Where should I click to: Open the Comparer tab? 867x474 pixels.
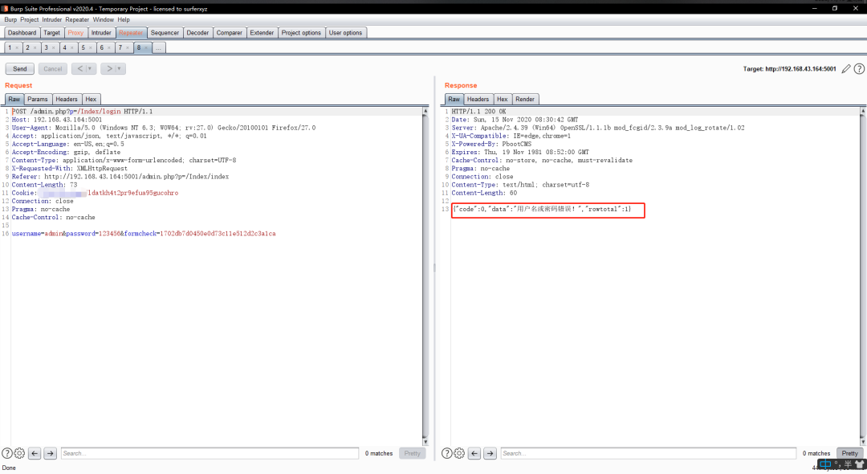pyautogui.click(x=230, y=33)
